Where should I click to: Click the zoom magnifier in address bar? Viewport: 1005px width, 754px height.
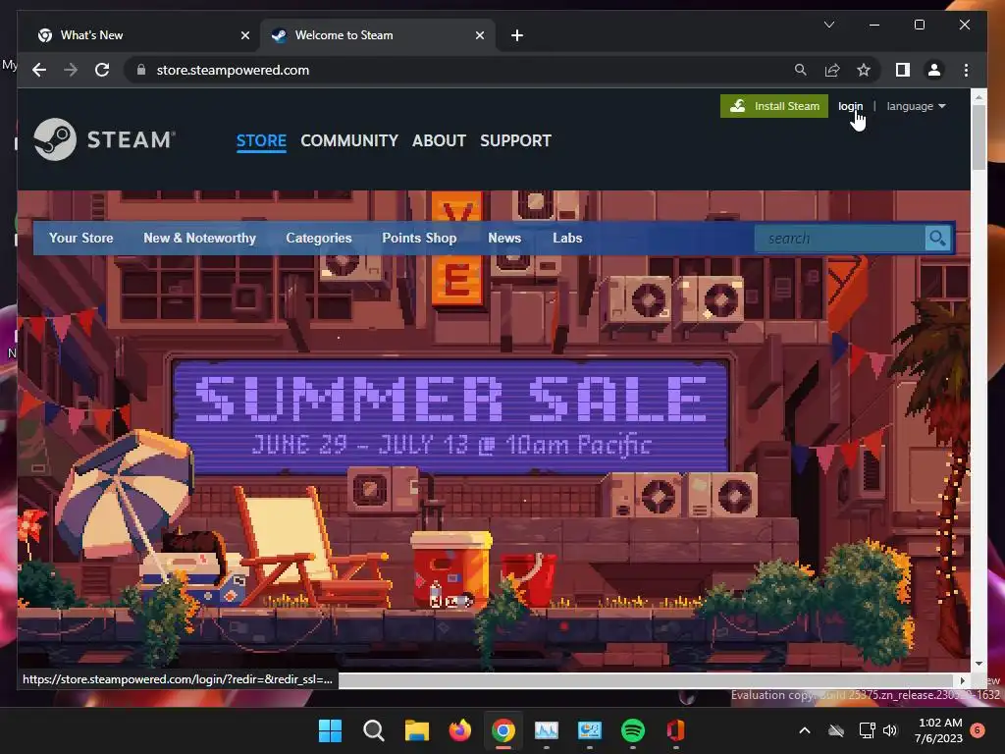pos(801,70)
